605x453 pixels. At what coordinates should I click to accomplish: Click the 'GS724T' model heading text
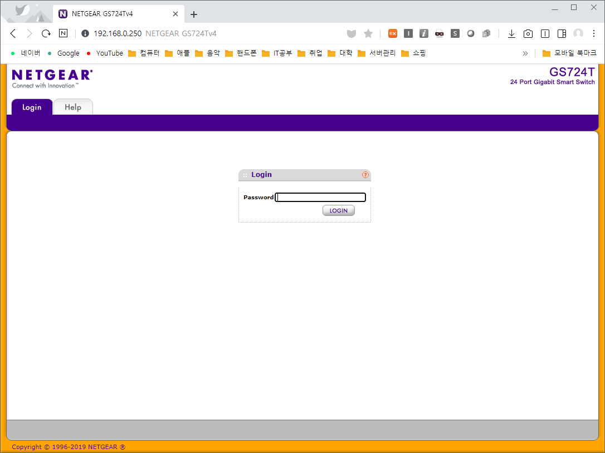(x=572, y=72)
